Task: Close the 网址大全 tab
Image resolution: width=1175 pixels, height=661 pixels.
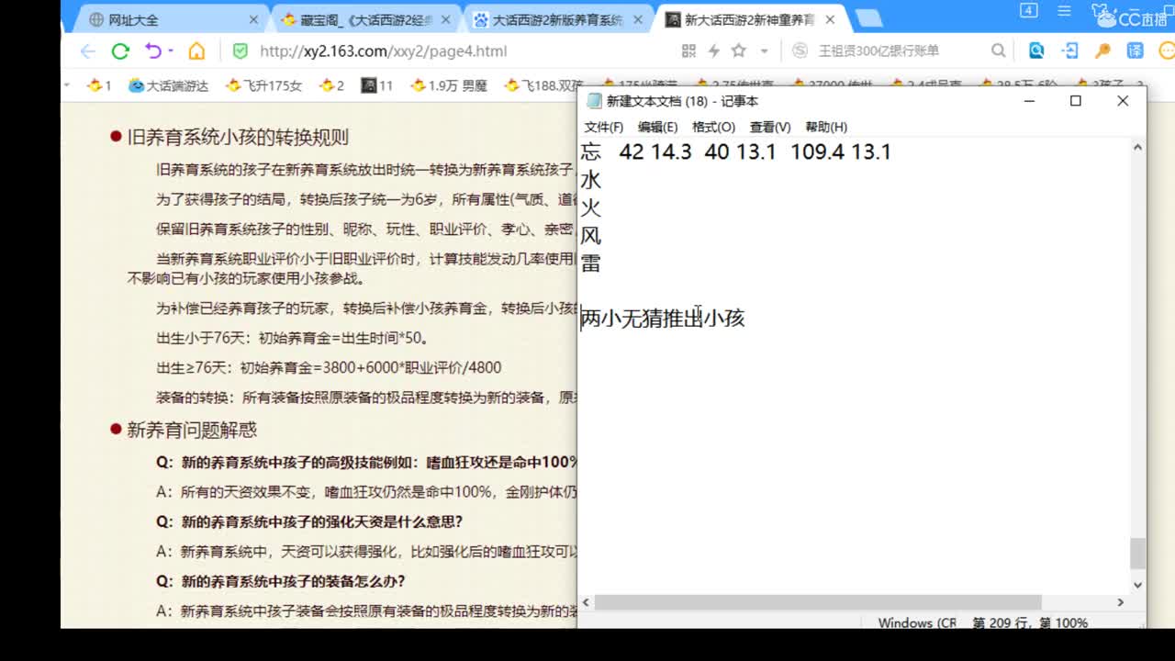Action: click(x=254, y=19)
